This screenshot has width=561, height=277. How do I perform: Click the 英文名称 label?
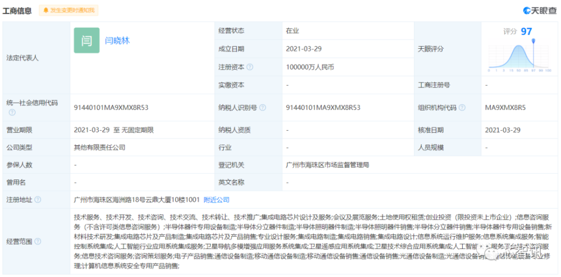231,182
